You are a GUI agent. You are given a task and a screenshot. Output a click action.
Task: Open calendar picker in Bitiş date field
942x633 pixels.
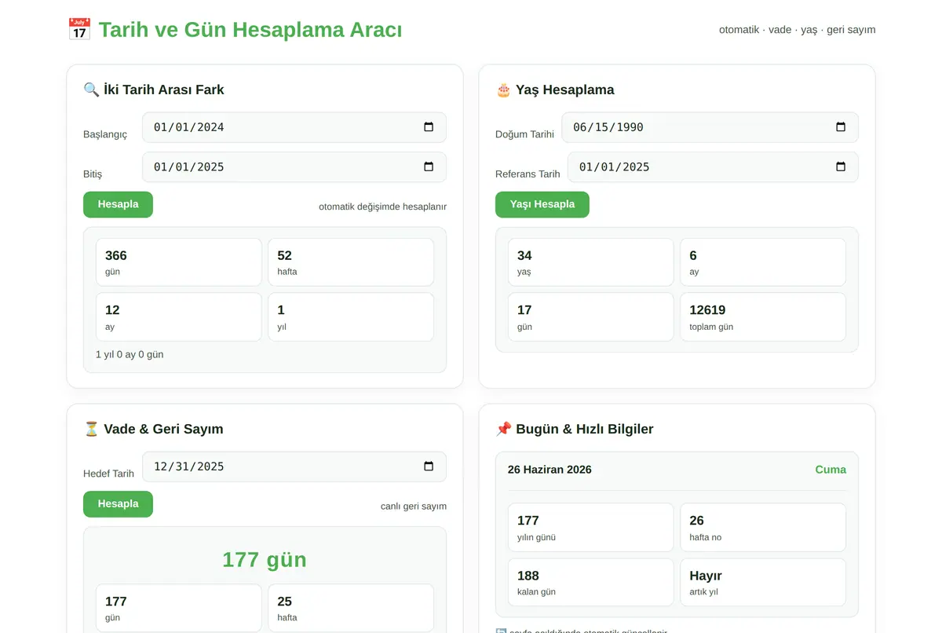429,166
